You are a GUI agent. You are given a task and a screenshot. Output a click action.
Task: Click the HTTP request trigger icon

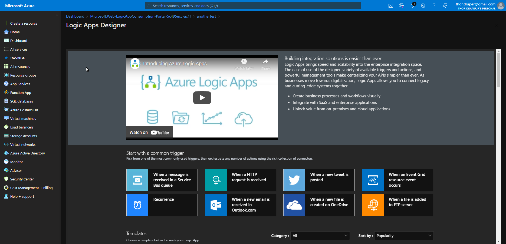216,180
